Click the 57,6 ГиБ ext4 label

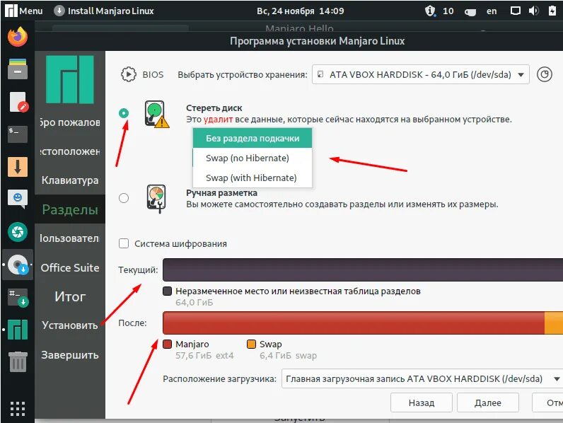tap(204, 356)
